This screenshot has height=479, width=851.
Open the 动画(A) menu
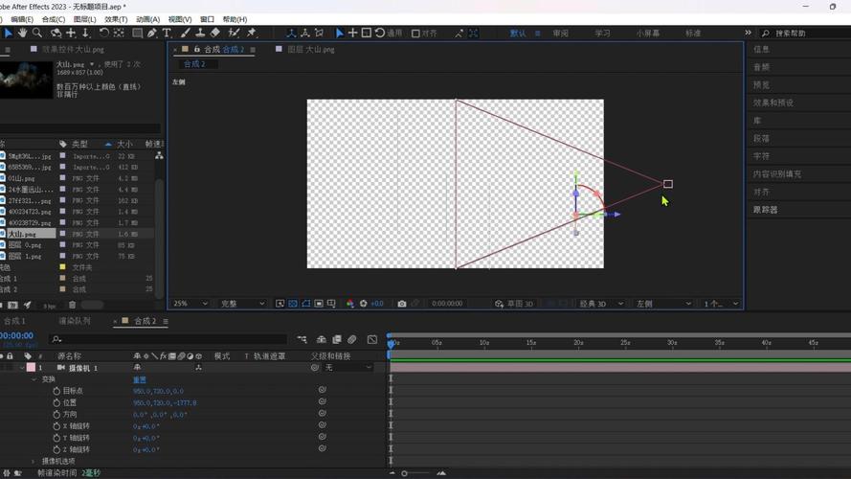(147, 19)
